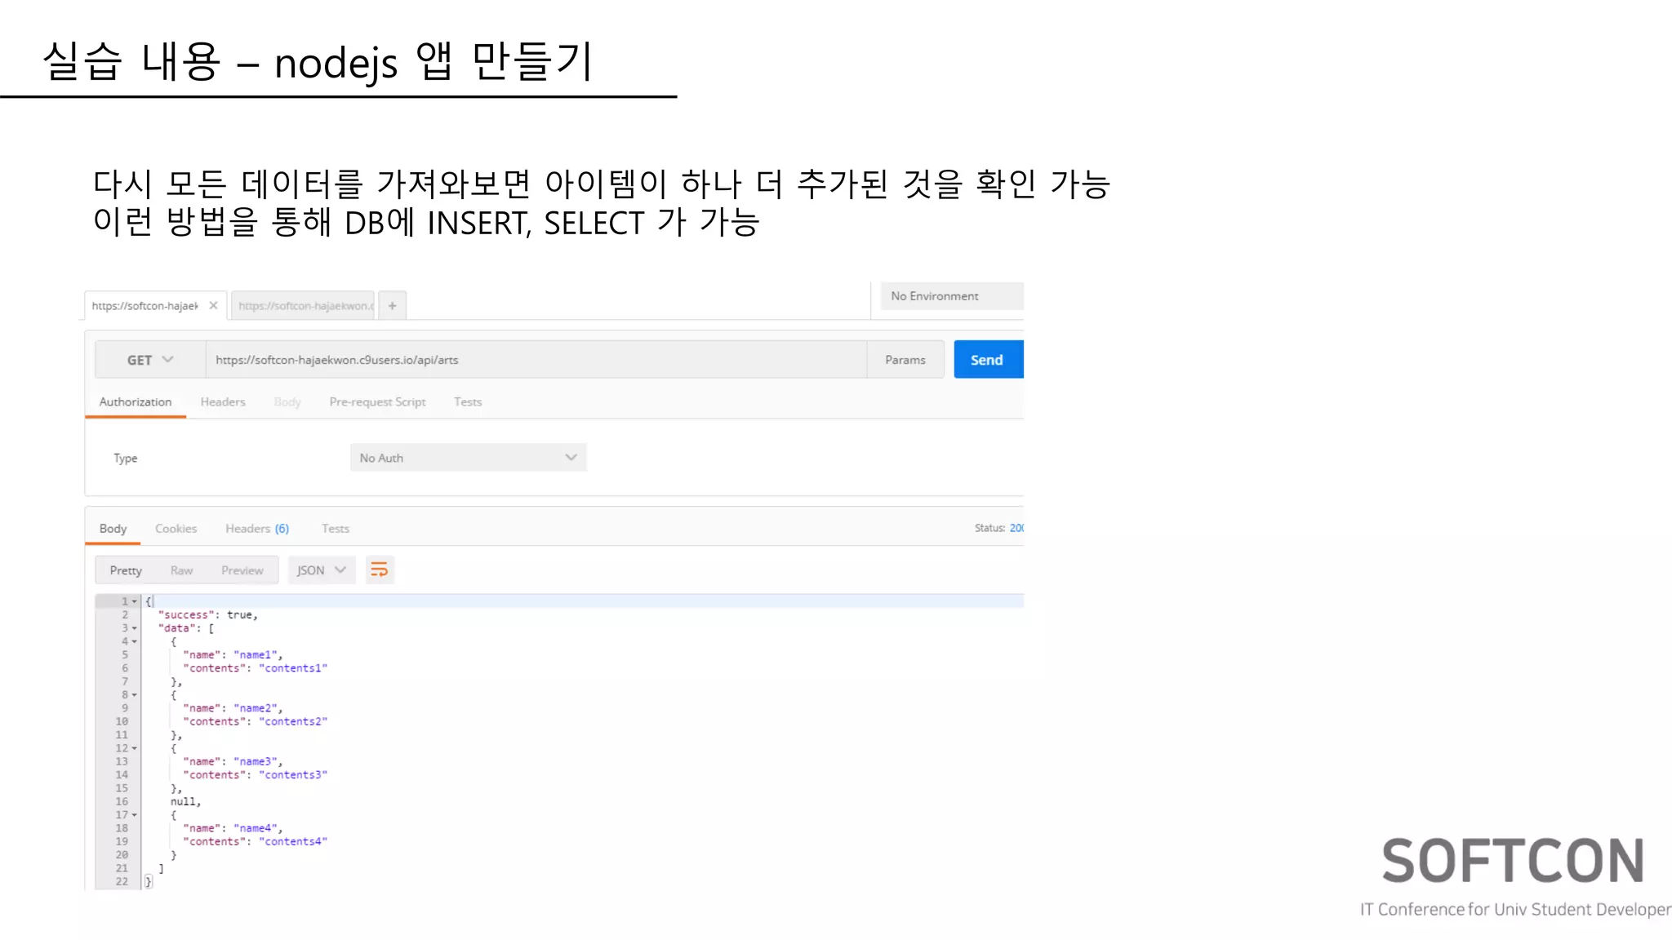Collapse the object at line 12

135,748
